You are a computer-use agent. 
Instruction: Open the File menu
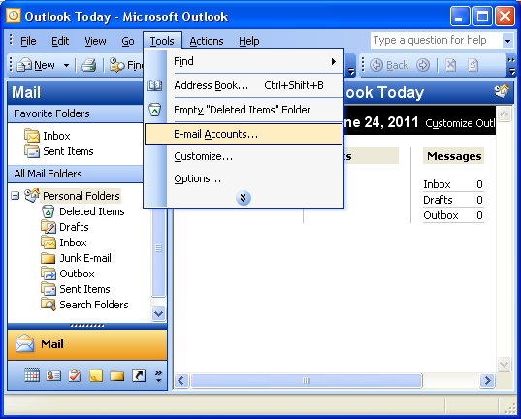click(x=28, y=41)
